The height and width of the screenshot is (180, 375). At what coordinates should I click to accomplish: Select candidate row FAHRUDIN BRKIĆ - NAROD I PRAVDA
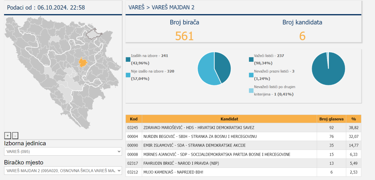pos(243,163)
